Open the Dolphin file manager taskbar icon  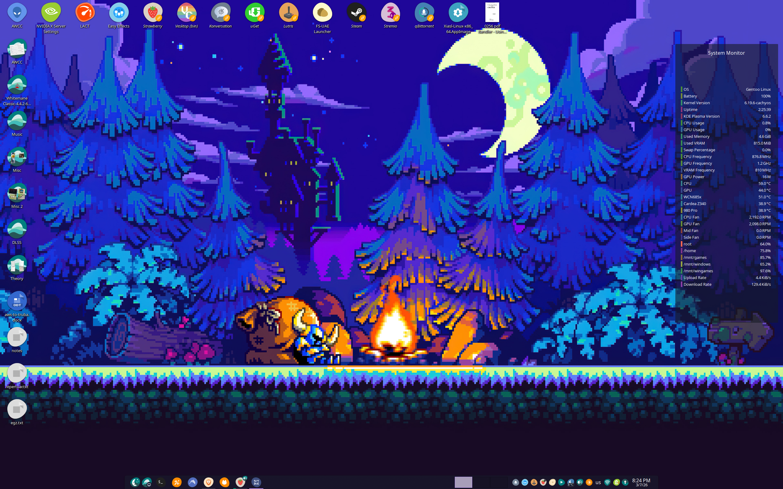(192, 483)
